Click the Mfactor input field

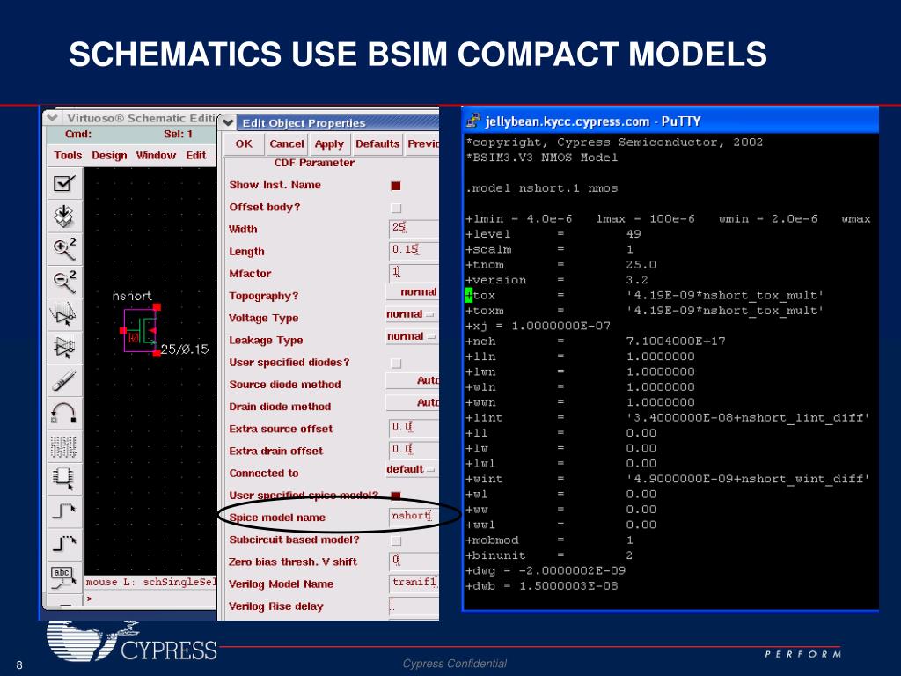[414, 273]
